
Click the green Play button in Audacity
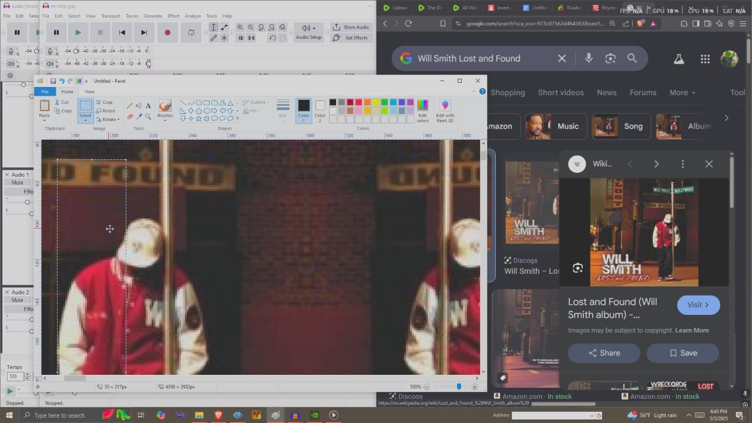pos(78,32)
